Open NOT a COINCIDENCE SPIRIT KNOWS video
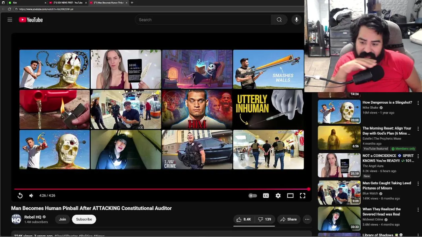Image resolution: width=422 pixels, height=237 pixels. (x=388, y=158)
